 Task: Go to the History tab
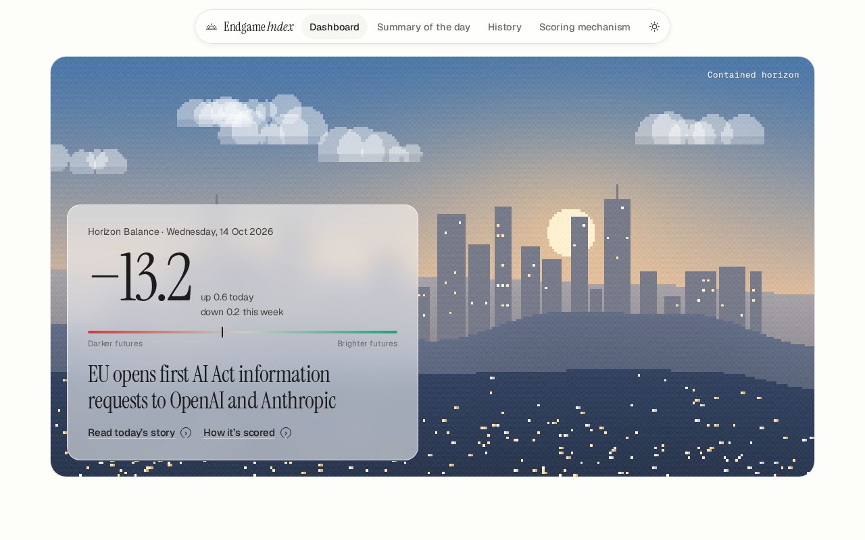505,27
